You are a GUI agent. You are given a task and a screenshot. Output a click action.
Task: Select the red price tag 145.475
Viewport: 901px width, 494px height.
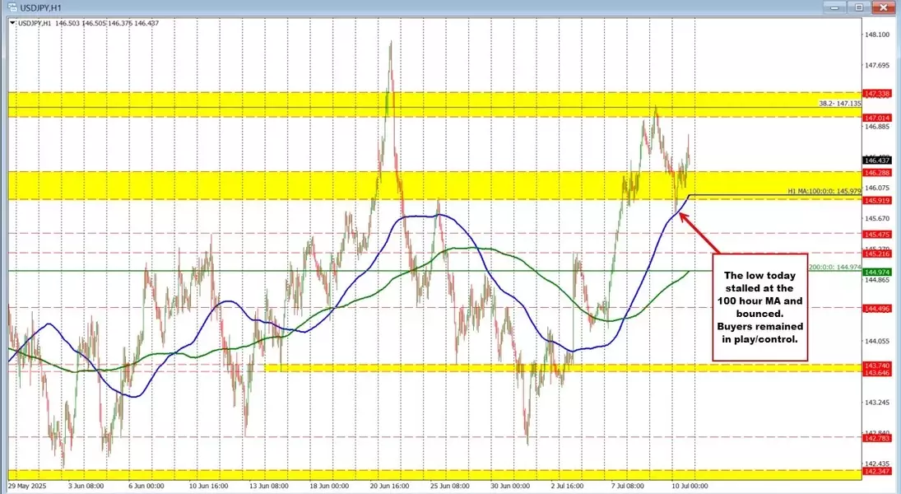(x=877, y=235)
